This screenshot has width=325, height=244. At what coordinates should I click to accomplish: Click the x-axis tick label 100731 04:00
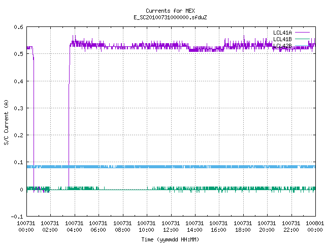coord(74,227)
